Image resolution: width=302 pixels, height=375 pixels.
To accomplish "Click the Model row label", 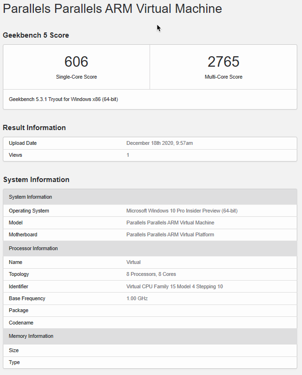I will (x=16, y=223).
